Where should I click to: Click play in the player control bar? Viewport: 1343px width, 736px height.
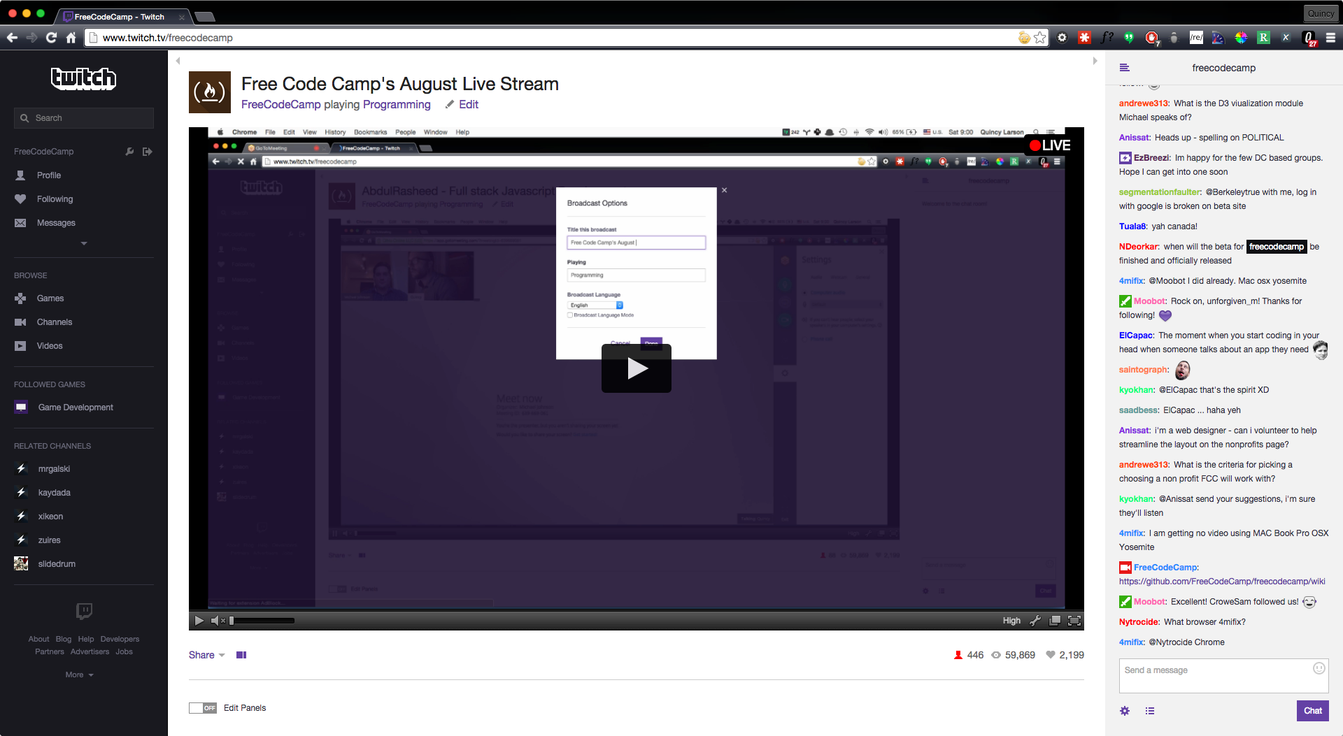coord(199,621)
